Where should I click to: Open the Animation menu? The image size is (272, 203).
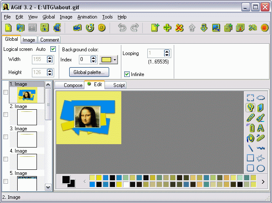click(87, 17)
